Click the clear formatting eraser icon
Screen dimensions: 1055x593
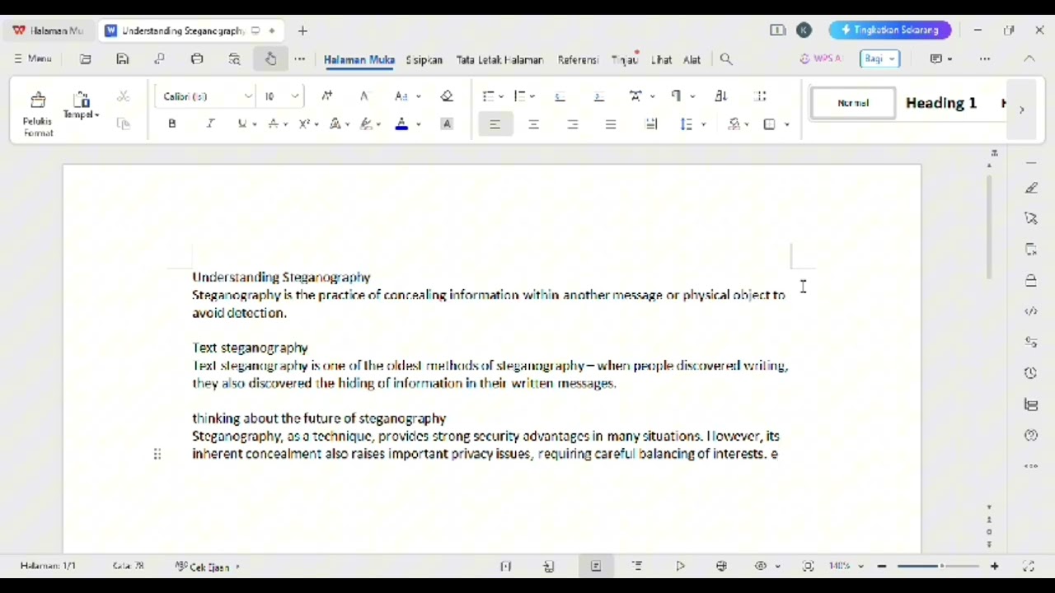447,96
